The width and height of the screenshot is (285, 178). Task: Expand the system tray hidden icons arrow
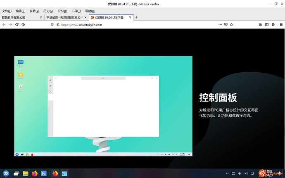[x=227, y=173]
